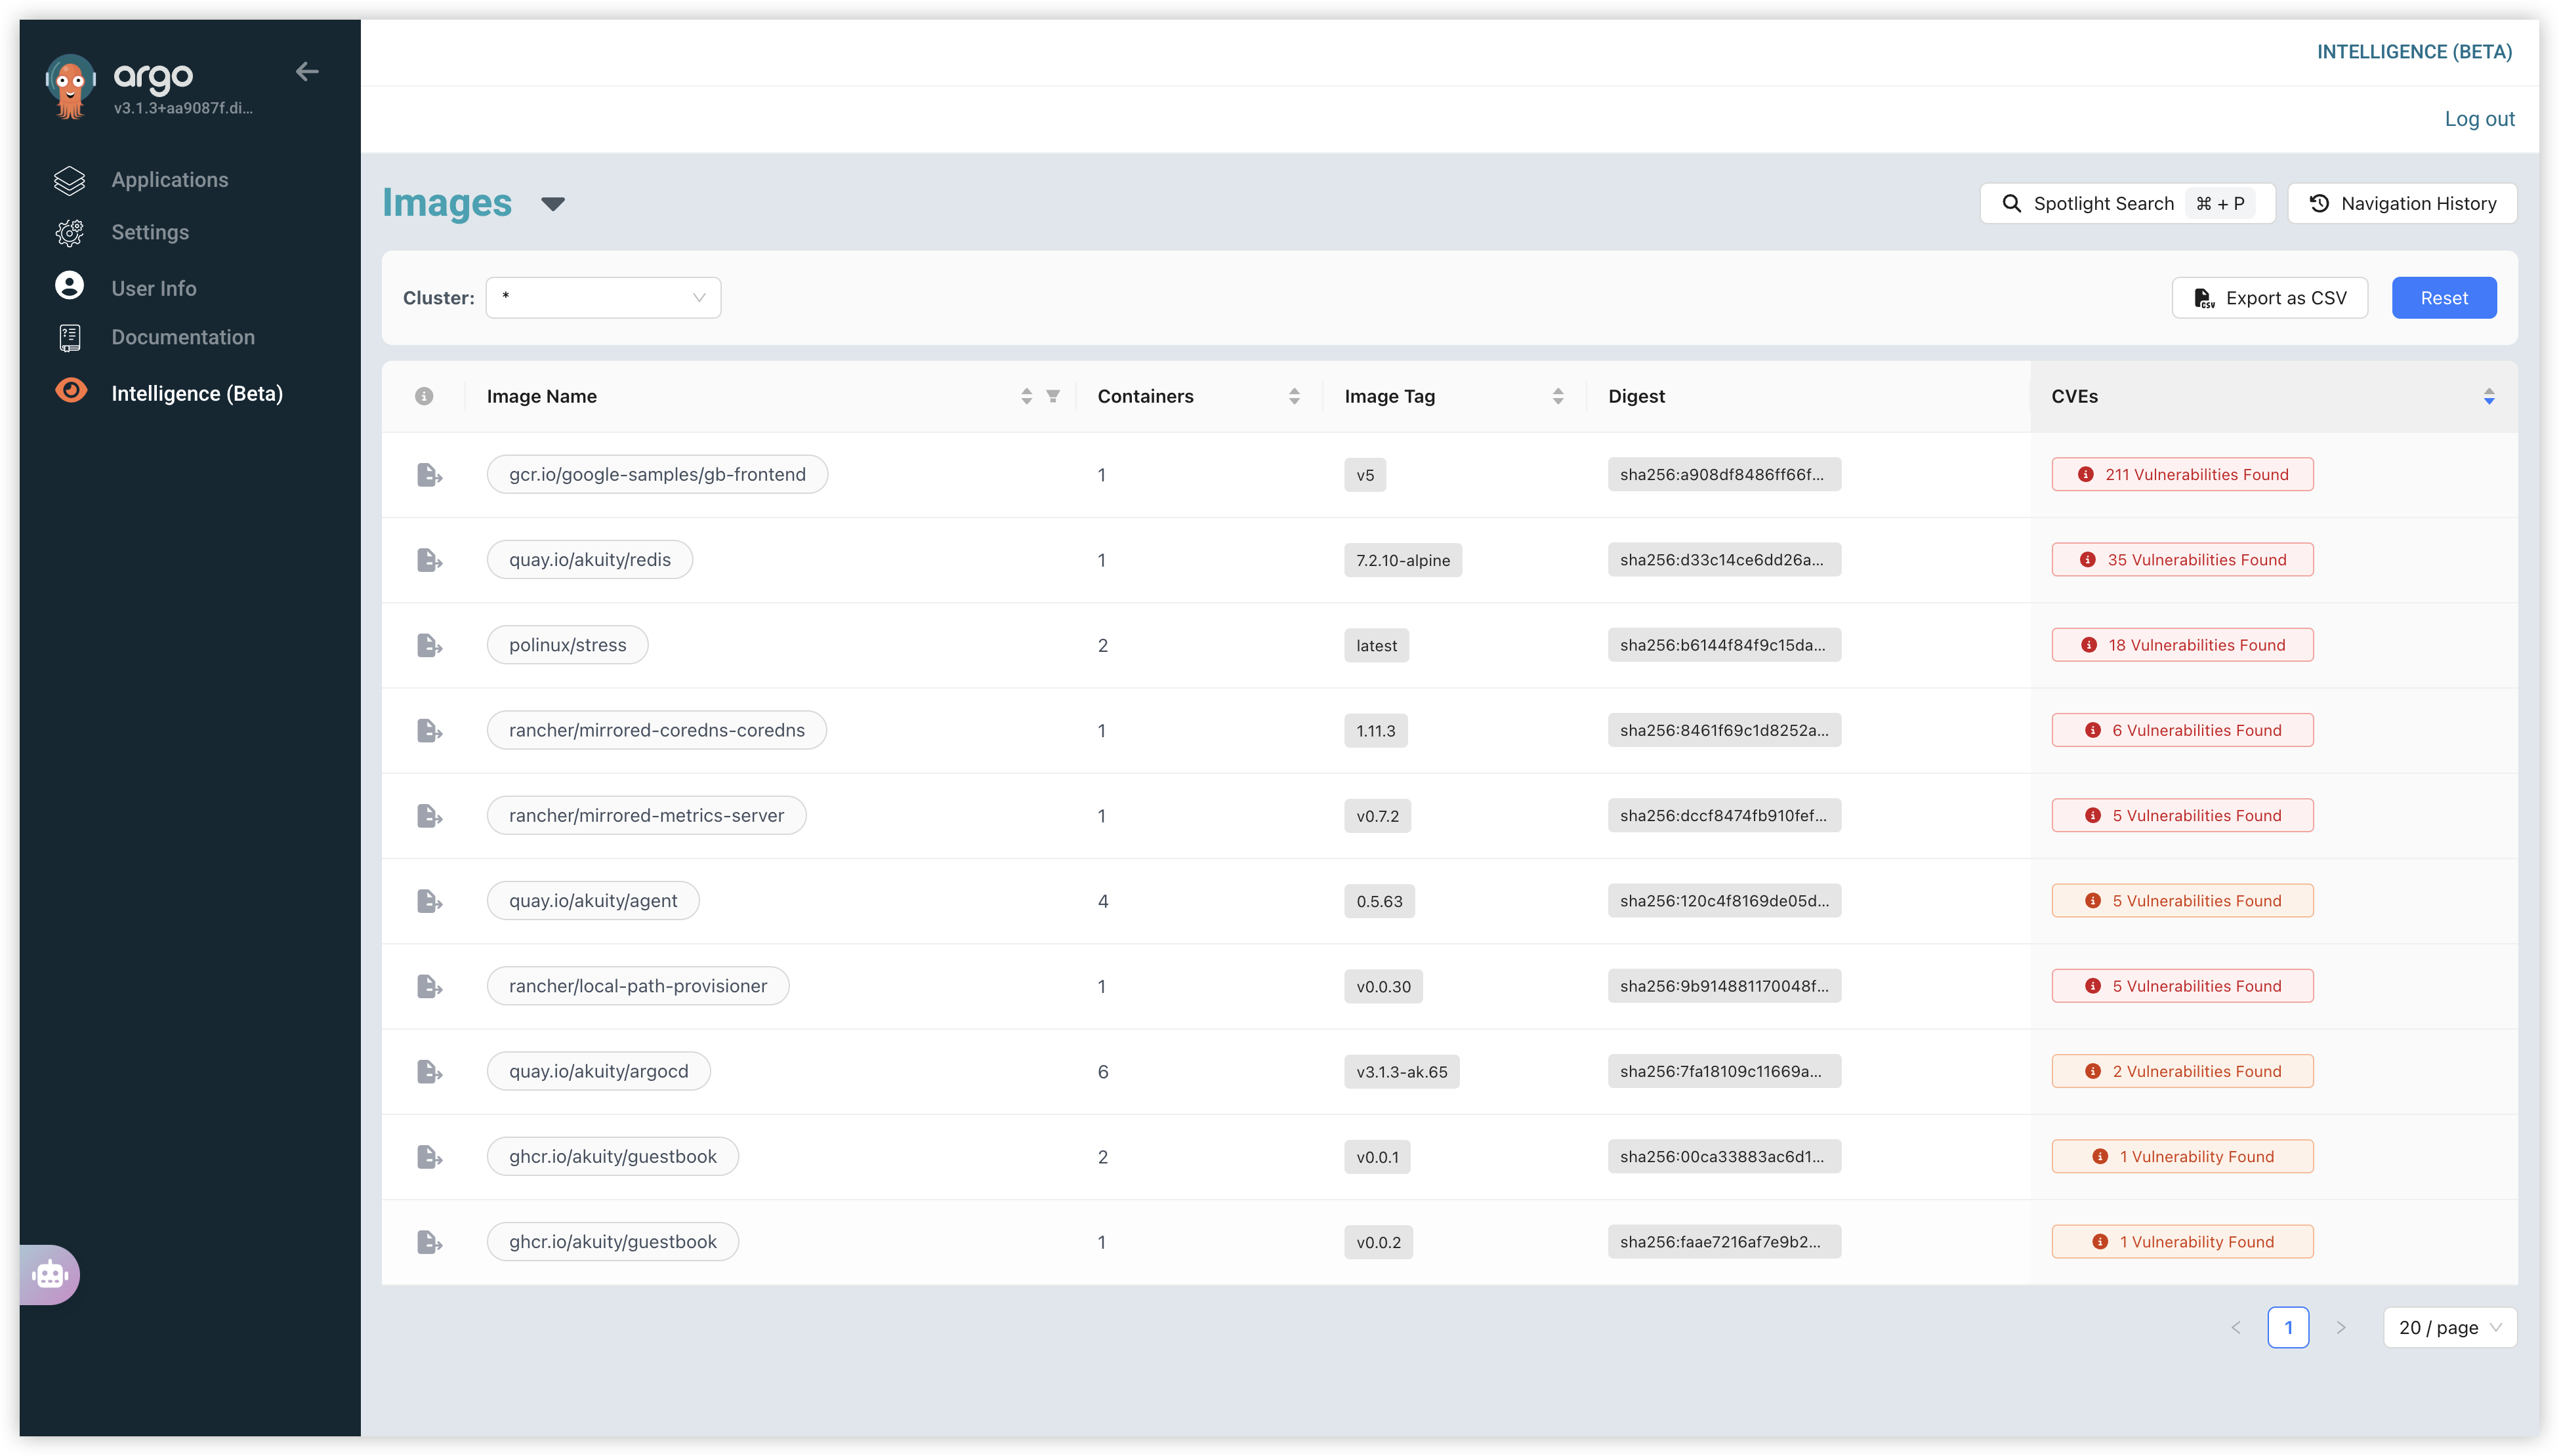Image resolution: width=2559 pixels, height=1456 pixels.
Task: Open the Cluster dropdown
Action: (603, 298)
